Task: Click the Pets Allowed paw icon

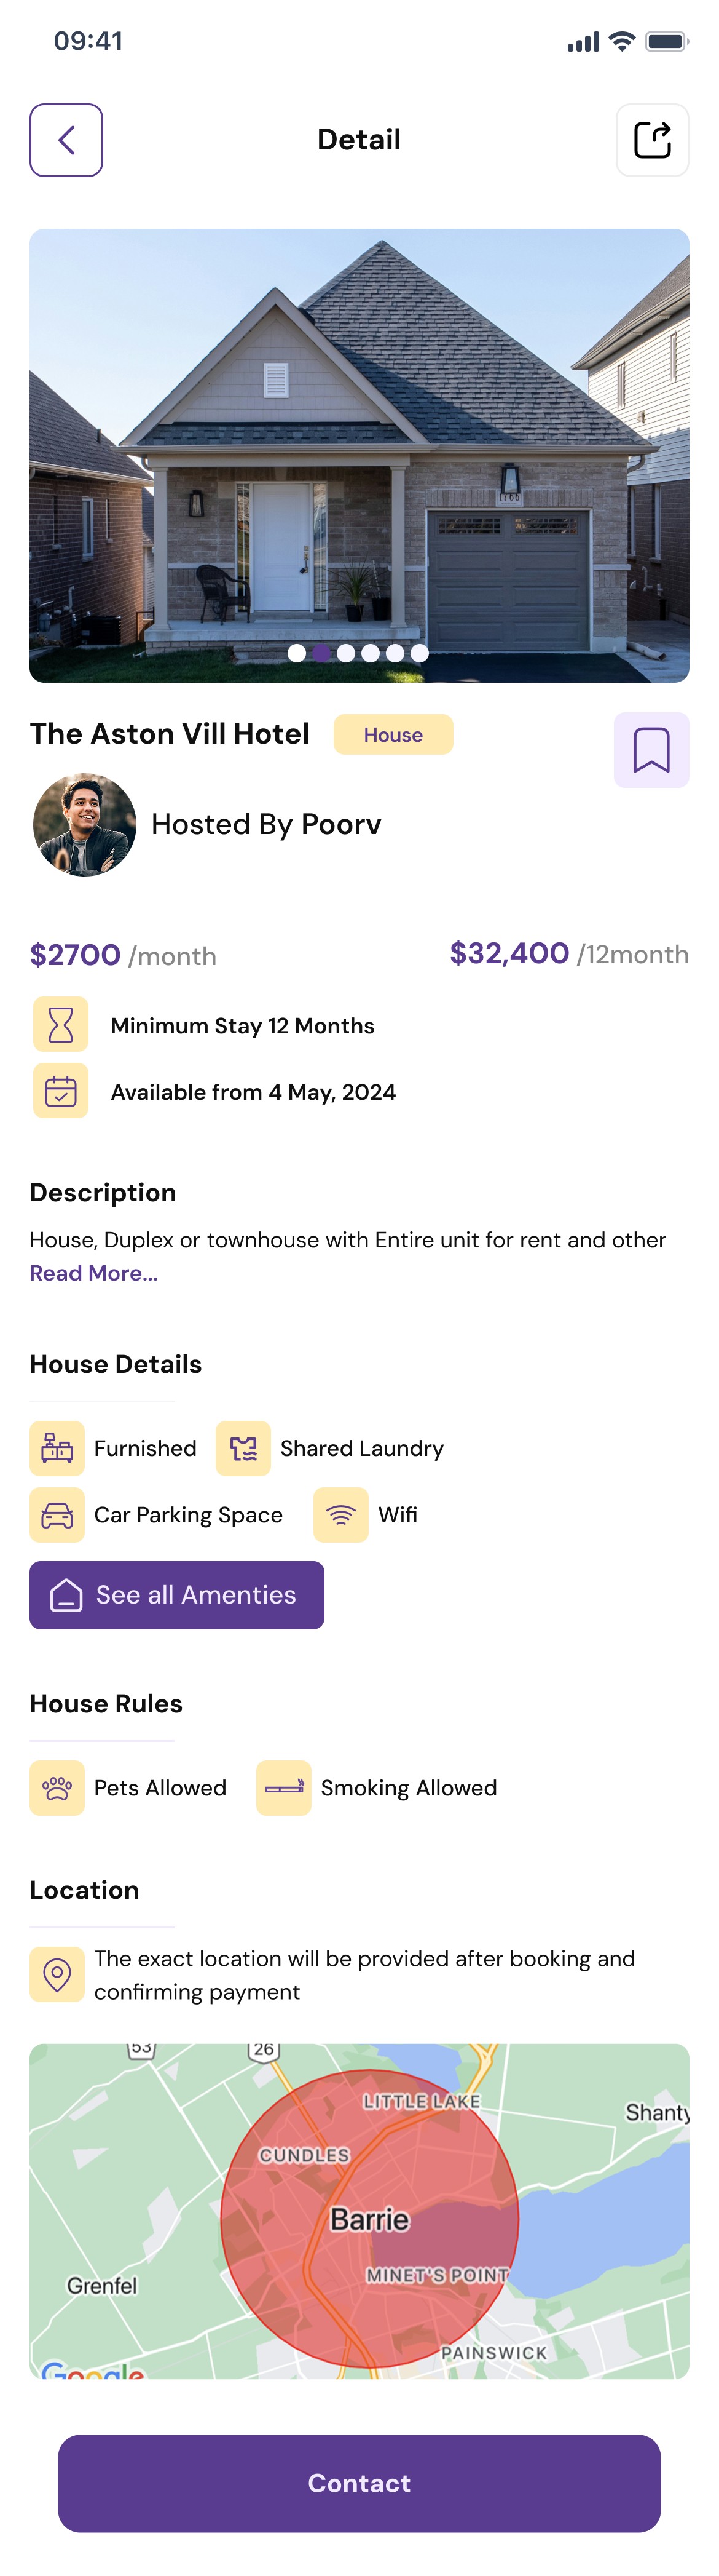Action: (x=57, y=1788)
